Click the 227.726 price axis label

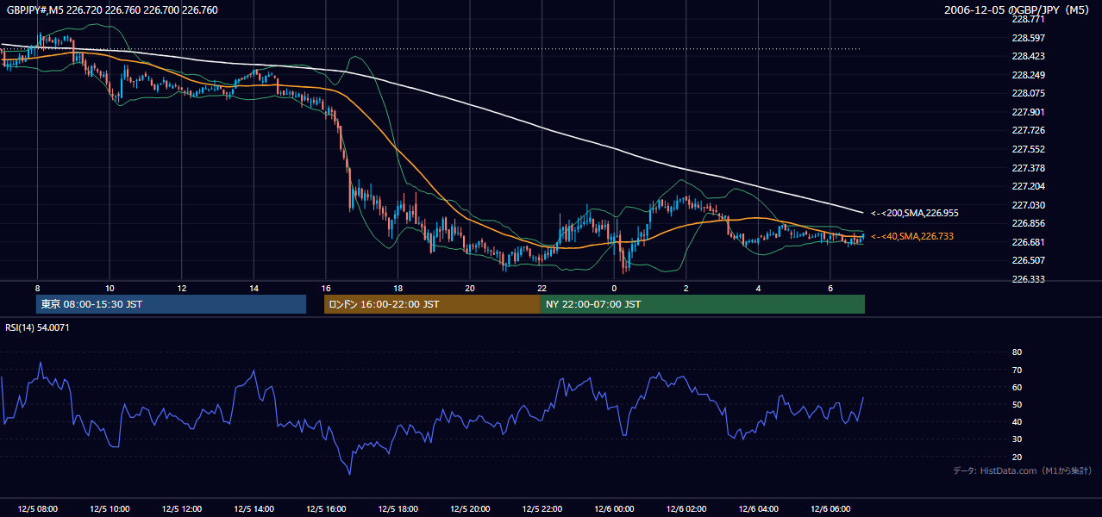(x=1027, y=130)
